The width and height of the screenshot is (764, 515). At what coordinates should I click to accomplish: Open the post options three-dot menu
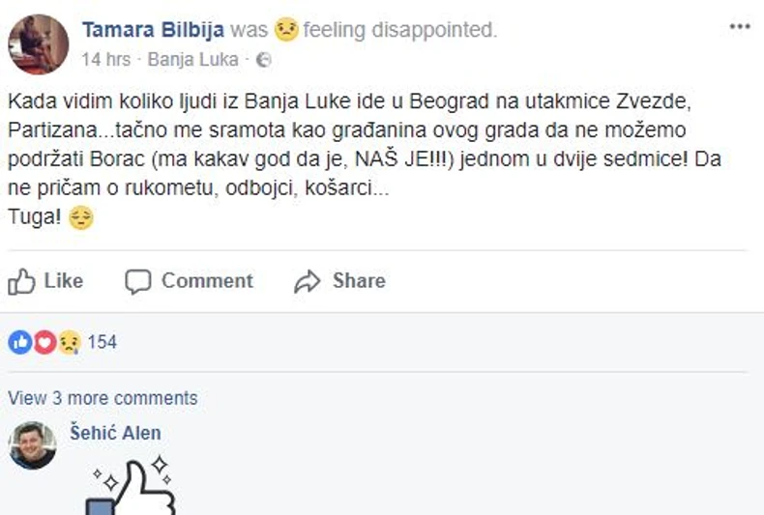click(x=740, y=26)
